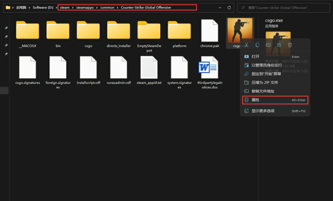Screen dimensions: 333x201
Task: Open address bar history dropdown
Action: pyautogui.click(x=220, y=8)
